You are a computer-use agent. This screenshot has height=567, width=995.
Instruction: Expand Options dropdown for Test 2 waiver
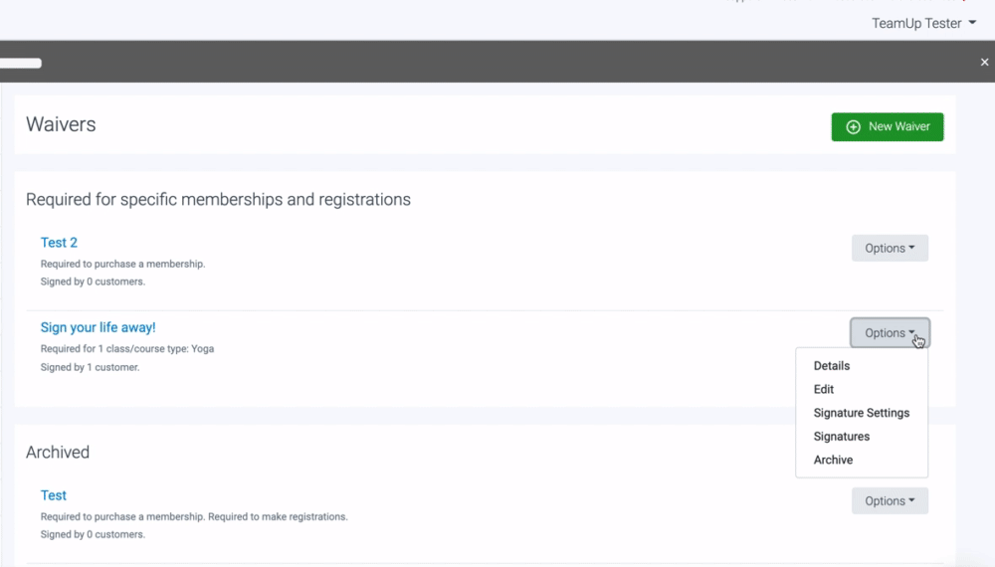(x=890, y=249)
